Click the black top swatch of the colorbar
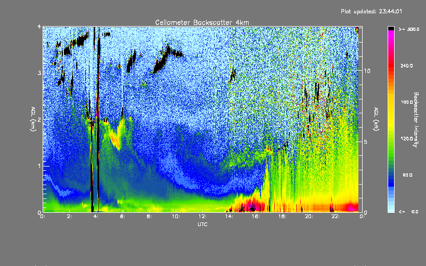Viewport: 426px width, 266px height. click(x=391, y=28)
